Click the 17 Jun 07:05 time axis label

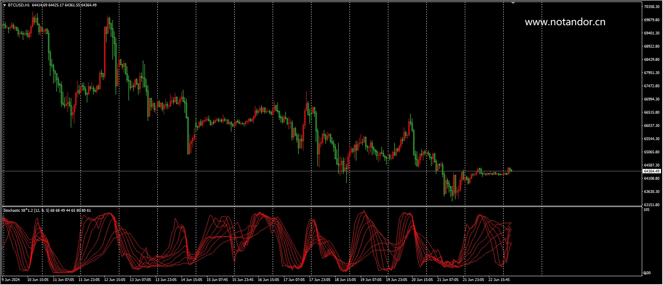tap(294, 280)
